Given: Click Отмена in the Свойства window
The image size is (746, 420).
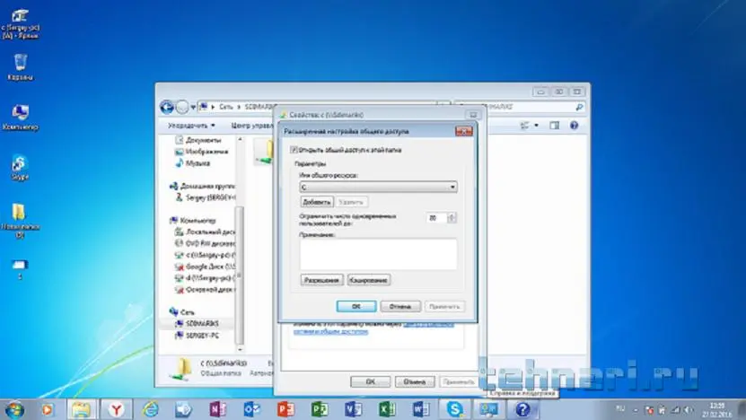Looking at the screenshot, I should [415, 381].
